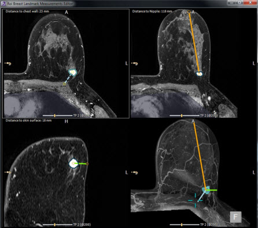The height and width of the screenshot is (228, 258).
Task: Select the skin surface endpoint marker
Action: [87, 164]
